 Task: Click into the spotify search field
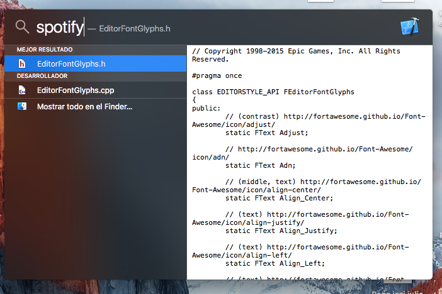(x=60, y=28)
